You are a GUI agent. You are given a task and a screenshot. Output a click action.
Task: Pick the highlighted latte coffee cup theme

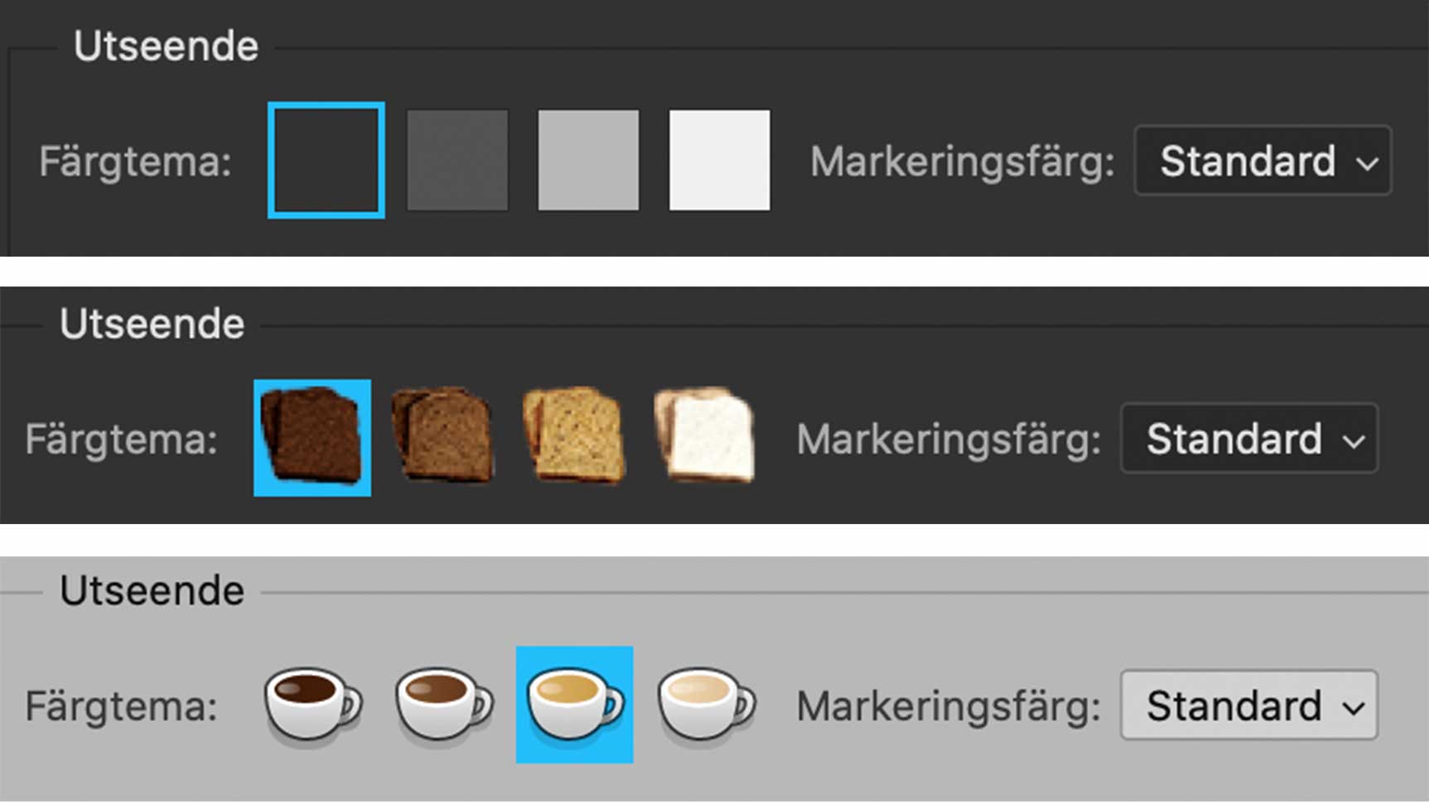click(x=574, y=705)
